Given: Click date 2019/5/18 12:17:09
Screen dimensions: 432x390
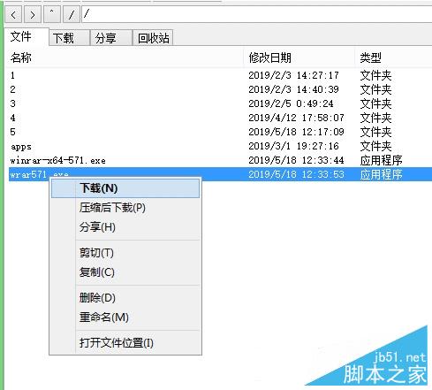Looking at the screenshot, I should click(296, 132).
